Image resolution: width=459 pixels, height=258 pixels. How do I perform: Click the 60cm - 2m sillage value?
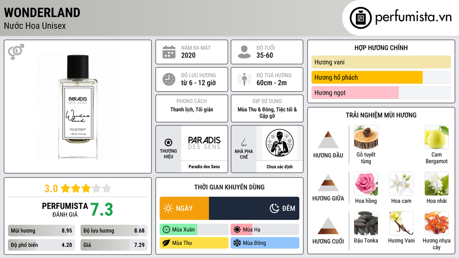point(272,83)
